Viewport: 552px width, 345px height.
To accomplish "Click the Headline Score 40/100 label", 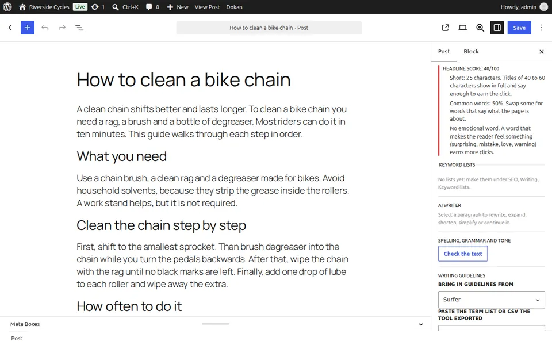I will click(x=471, y=68).
